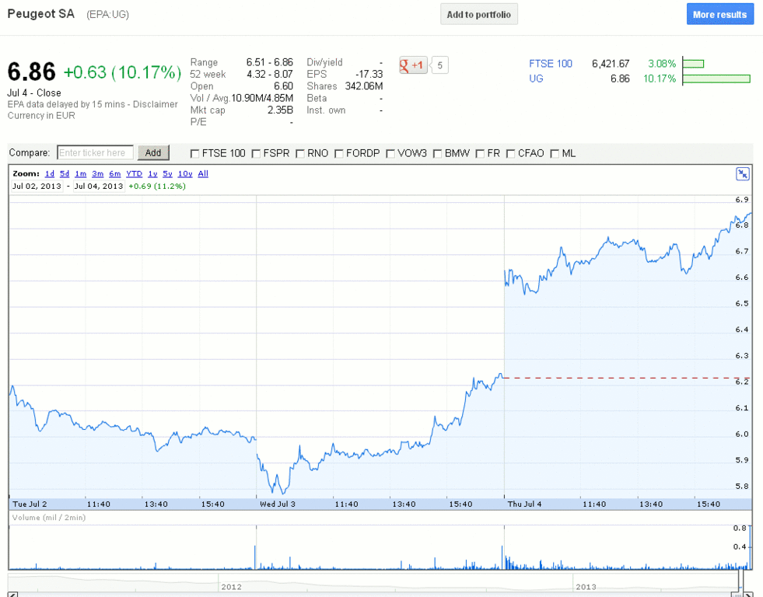Choose the 3m zoom range
The width and height of the screenshot is (763, 597).
coord(98,173)
